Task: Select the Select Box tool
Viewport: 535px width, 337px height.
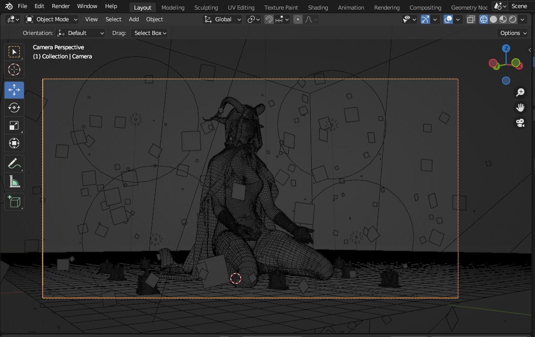Action: click(x=14, y=52)
